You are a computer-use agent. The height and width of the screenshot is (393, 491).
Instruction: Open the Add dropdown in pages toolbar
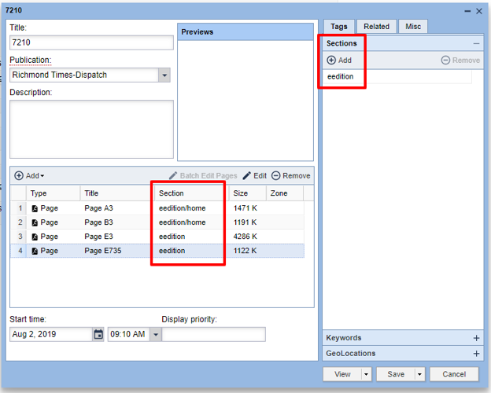click(x=30, y=176)
